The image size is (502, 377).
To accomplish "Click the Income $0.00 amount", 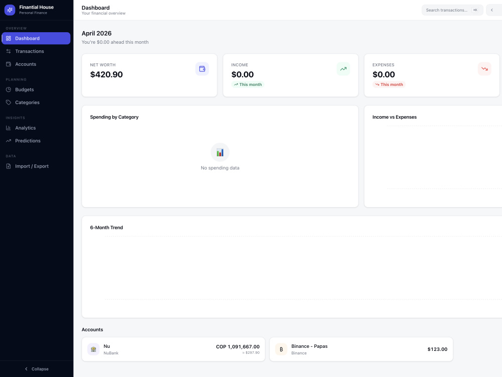I will tap(242, 74).
